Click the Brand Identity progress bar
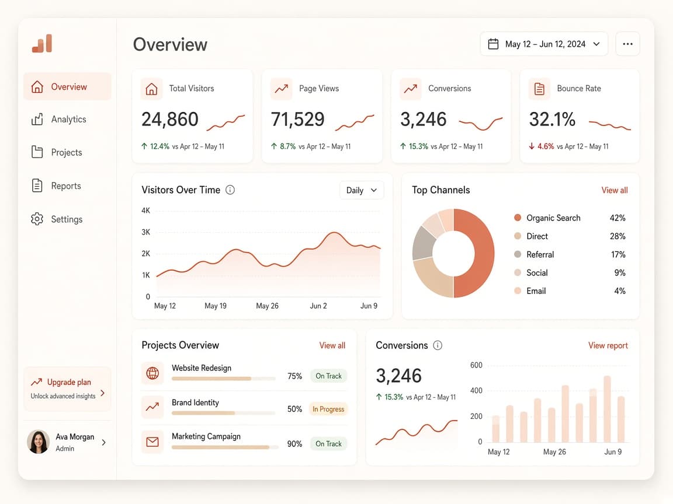Image resolution: width=673 pixels, height=504 pixels. [x=223, y=413]
